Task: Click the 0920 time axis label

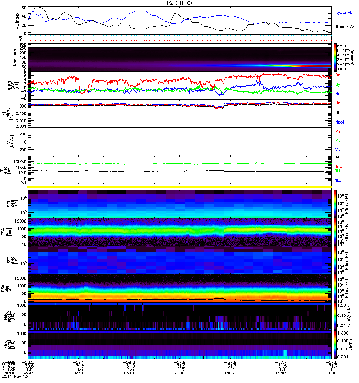Action: coord(230,374)
